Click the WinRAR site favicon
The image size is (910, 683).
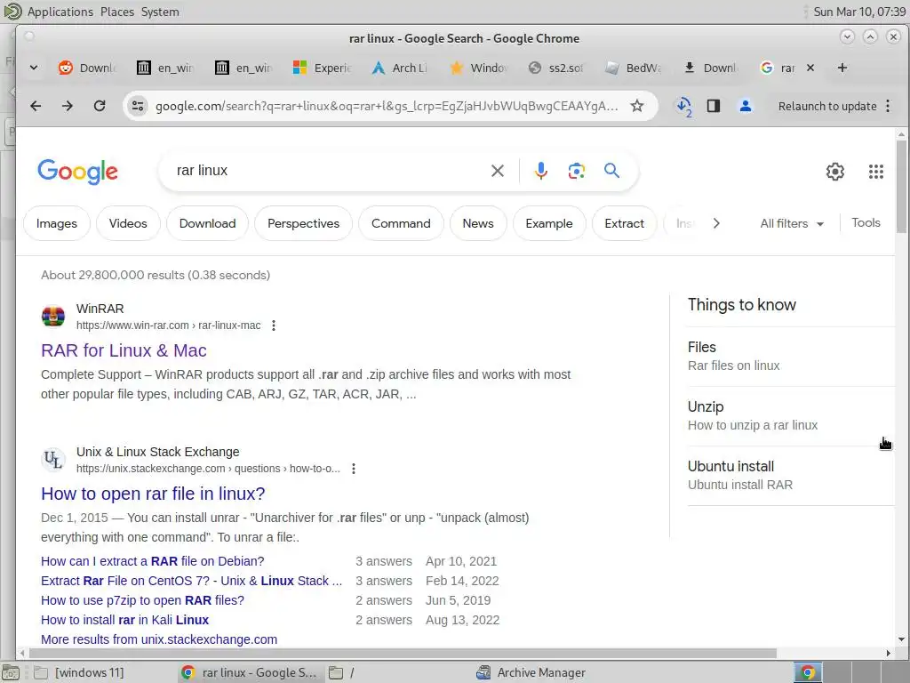tap(52, 317)
